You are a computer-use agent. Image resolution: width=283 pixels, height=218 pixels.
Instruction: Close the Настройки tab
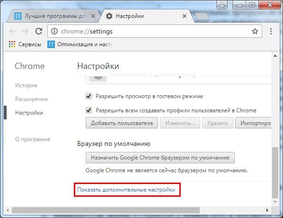[185, 16]
